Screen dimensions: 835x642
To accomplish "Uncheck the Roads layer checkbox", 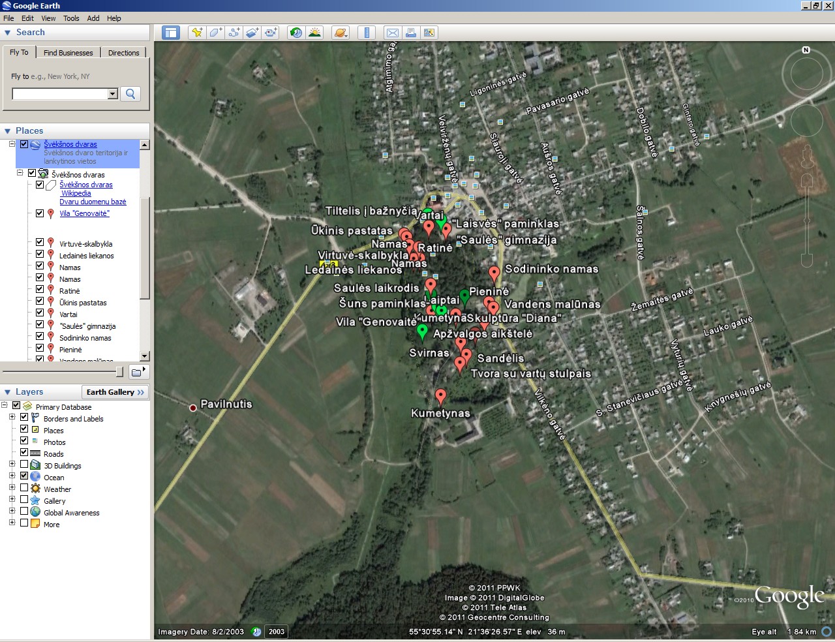I will pyautogui.click(x=24, y=453).
